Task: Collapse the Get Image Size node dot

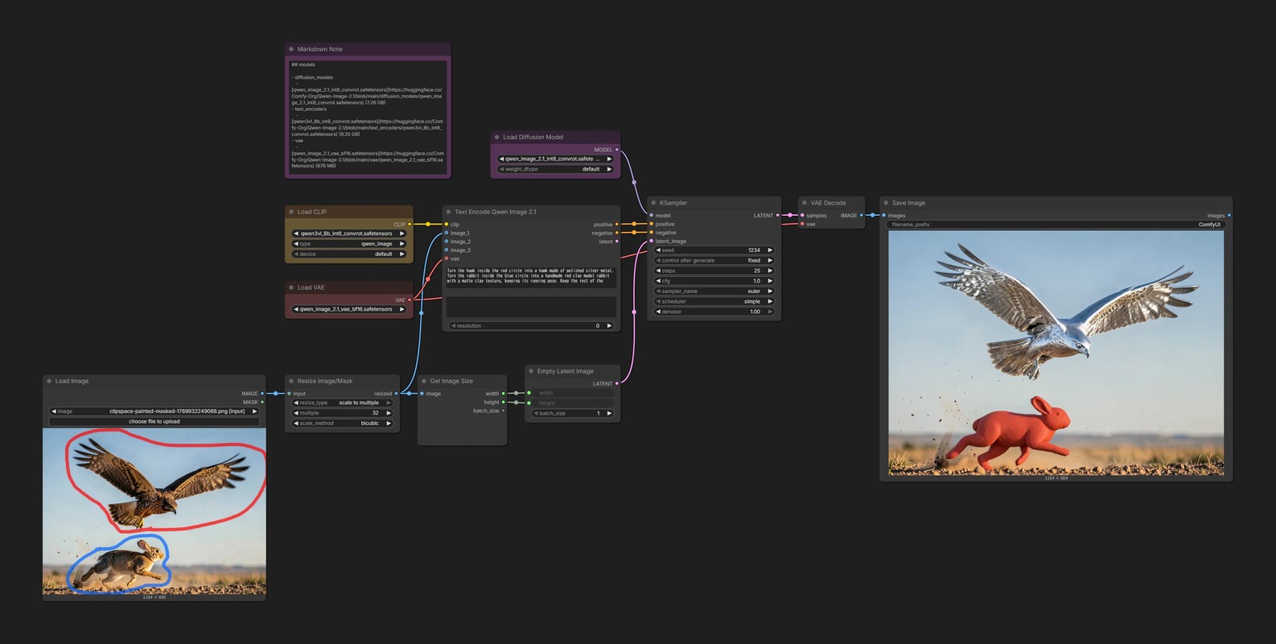Action: 424,381
